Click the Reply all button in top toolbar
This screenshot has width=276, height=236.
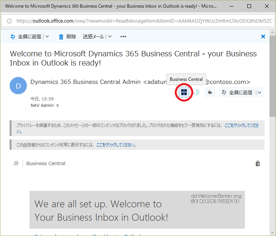coord(26,36)
